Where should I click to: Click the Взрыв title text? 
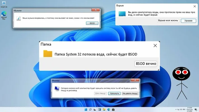(120, 6)
